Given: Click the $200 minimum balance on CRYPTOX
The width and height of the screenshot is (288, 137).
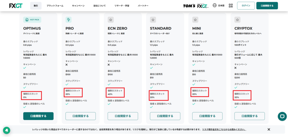Looking at the screenshot, I should pyautogui.click(x=237, y=78).
